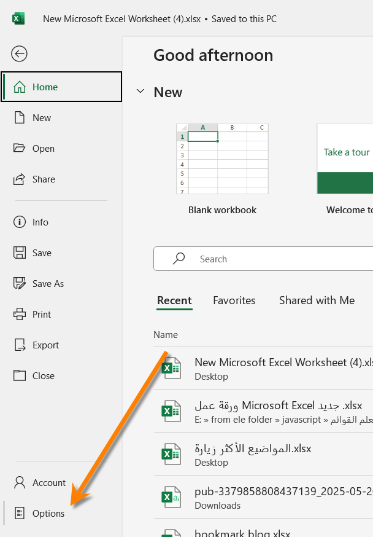Viewport: 373px width, 537px height.
Task: Open the Print page
Action: 61,314
